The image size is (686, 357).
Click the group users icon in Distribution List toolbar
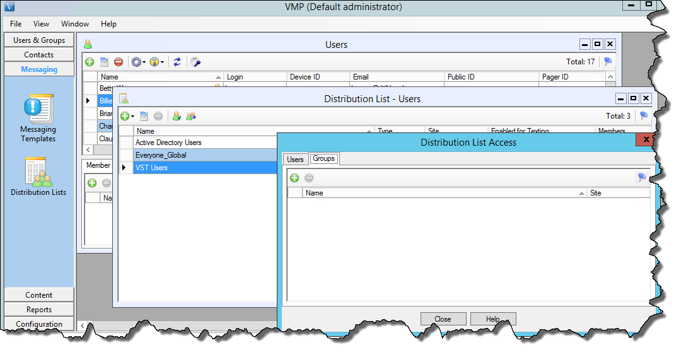point(190,116)
